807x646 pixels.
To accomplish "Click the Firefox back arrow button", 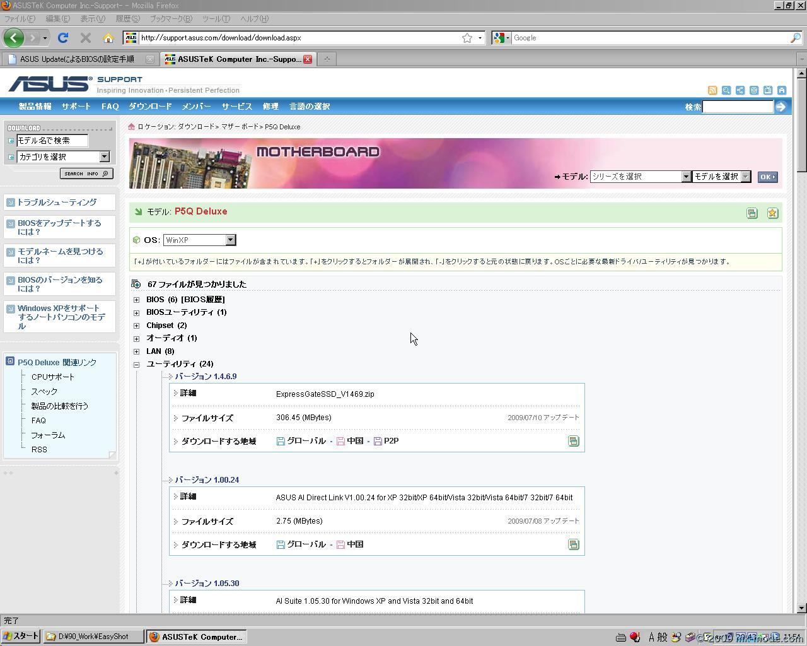I will coord(13,38).
